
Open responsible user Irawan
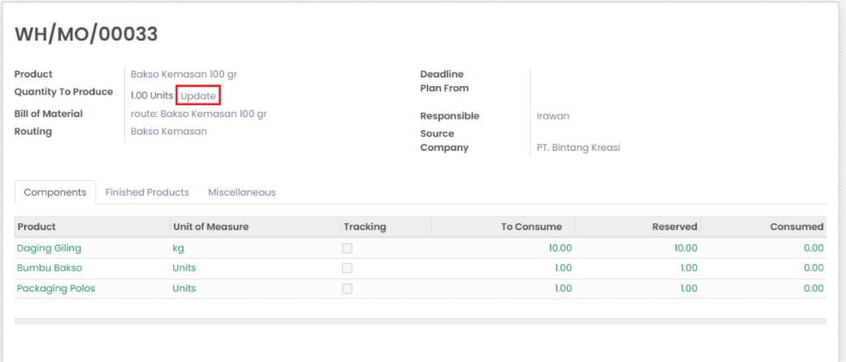[553, 116]
